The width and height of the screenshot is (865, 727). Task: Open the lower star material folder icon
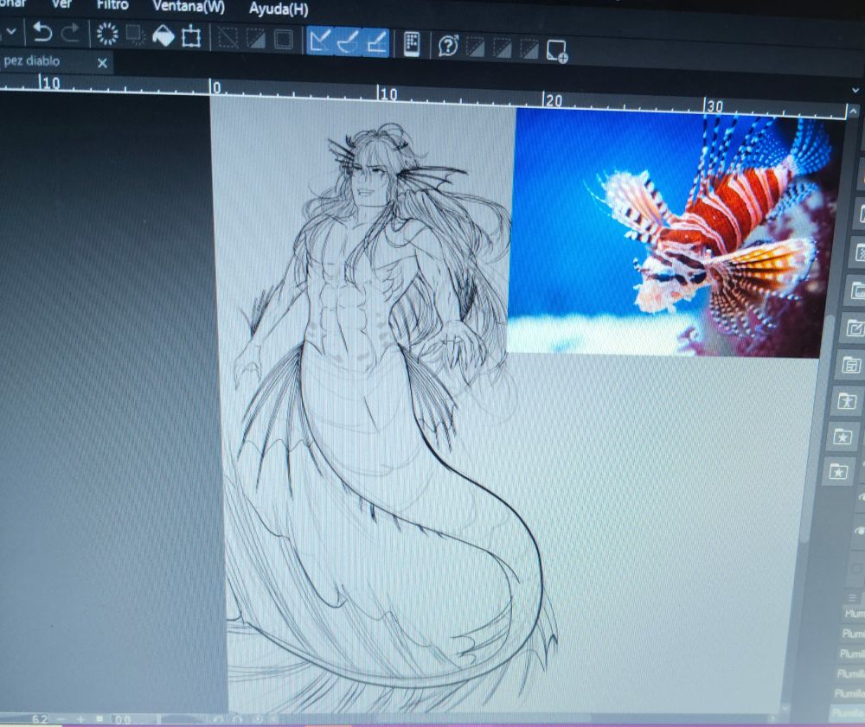(838, 472)
